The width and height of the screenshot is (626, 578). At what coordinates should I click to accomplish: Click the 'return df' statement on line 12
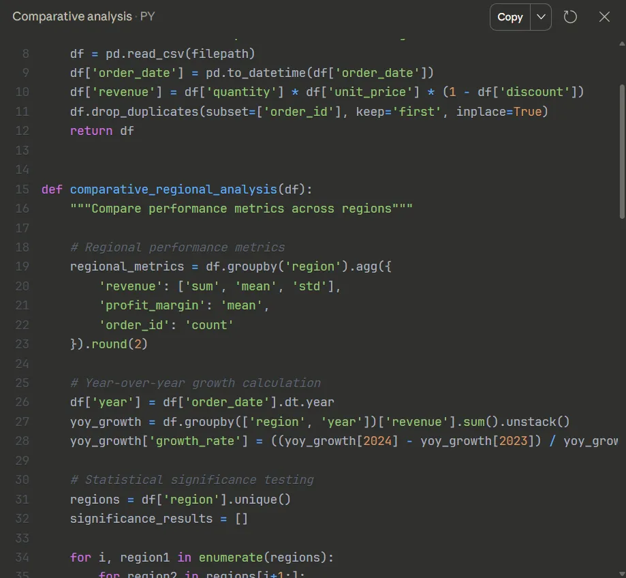click(102, 131)
